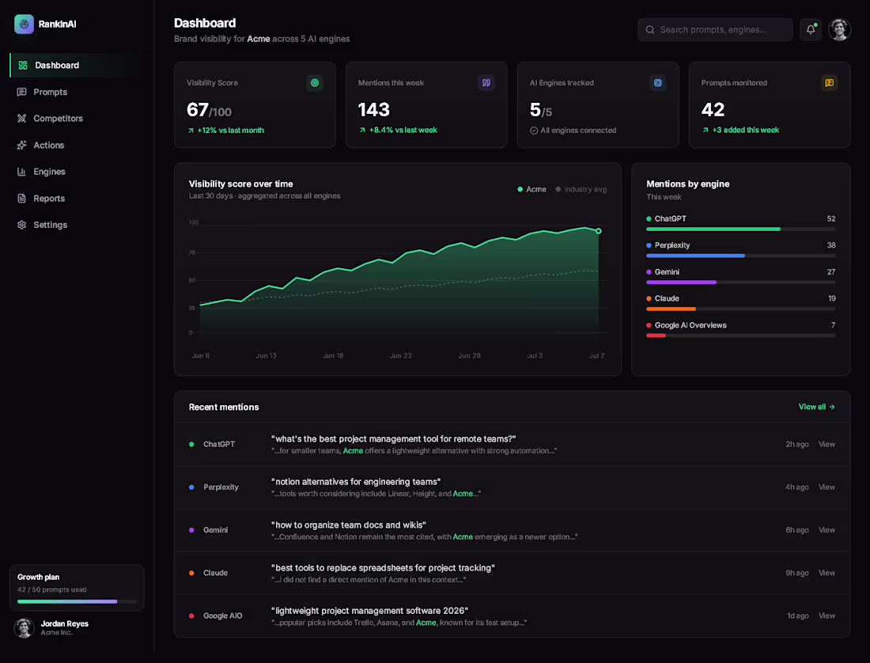The image size is (870, 663).
Task: Click "what's the best project management tool" prompt
Action: pos(393,439)
